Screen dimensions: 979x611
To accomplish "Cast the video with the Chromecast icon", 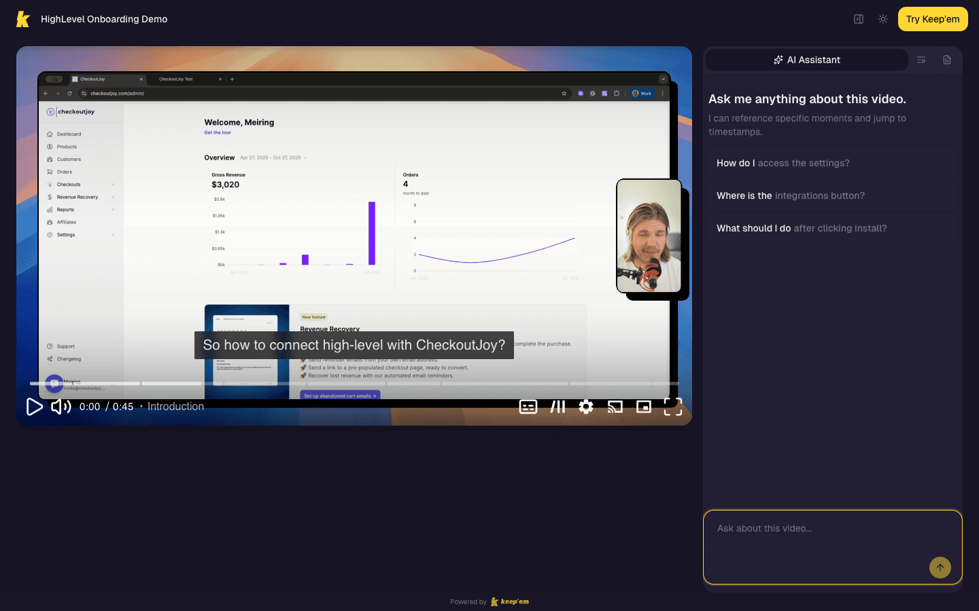I will [x=615, y=407].
